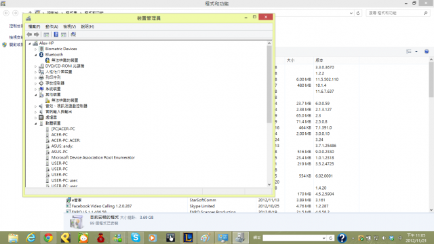The image size is (434, 244).
Task: Select the ASUS-PC device
Action: pyautogui.click(x=59, y=152)
